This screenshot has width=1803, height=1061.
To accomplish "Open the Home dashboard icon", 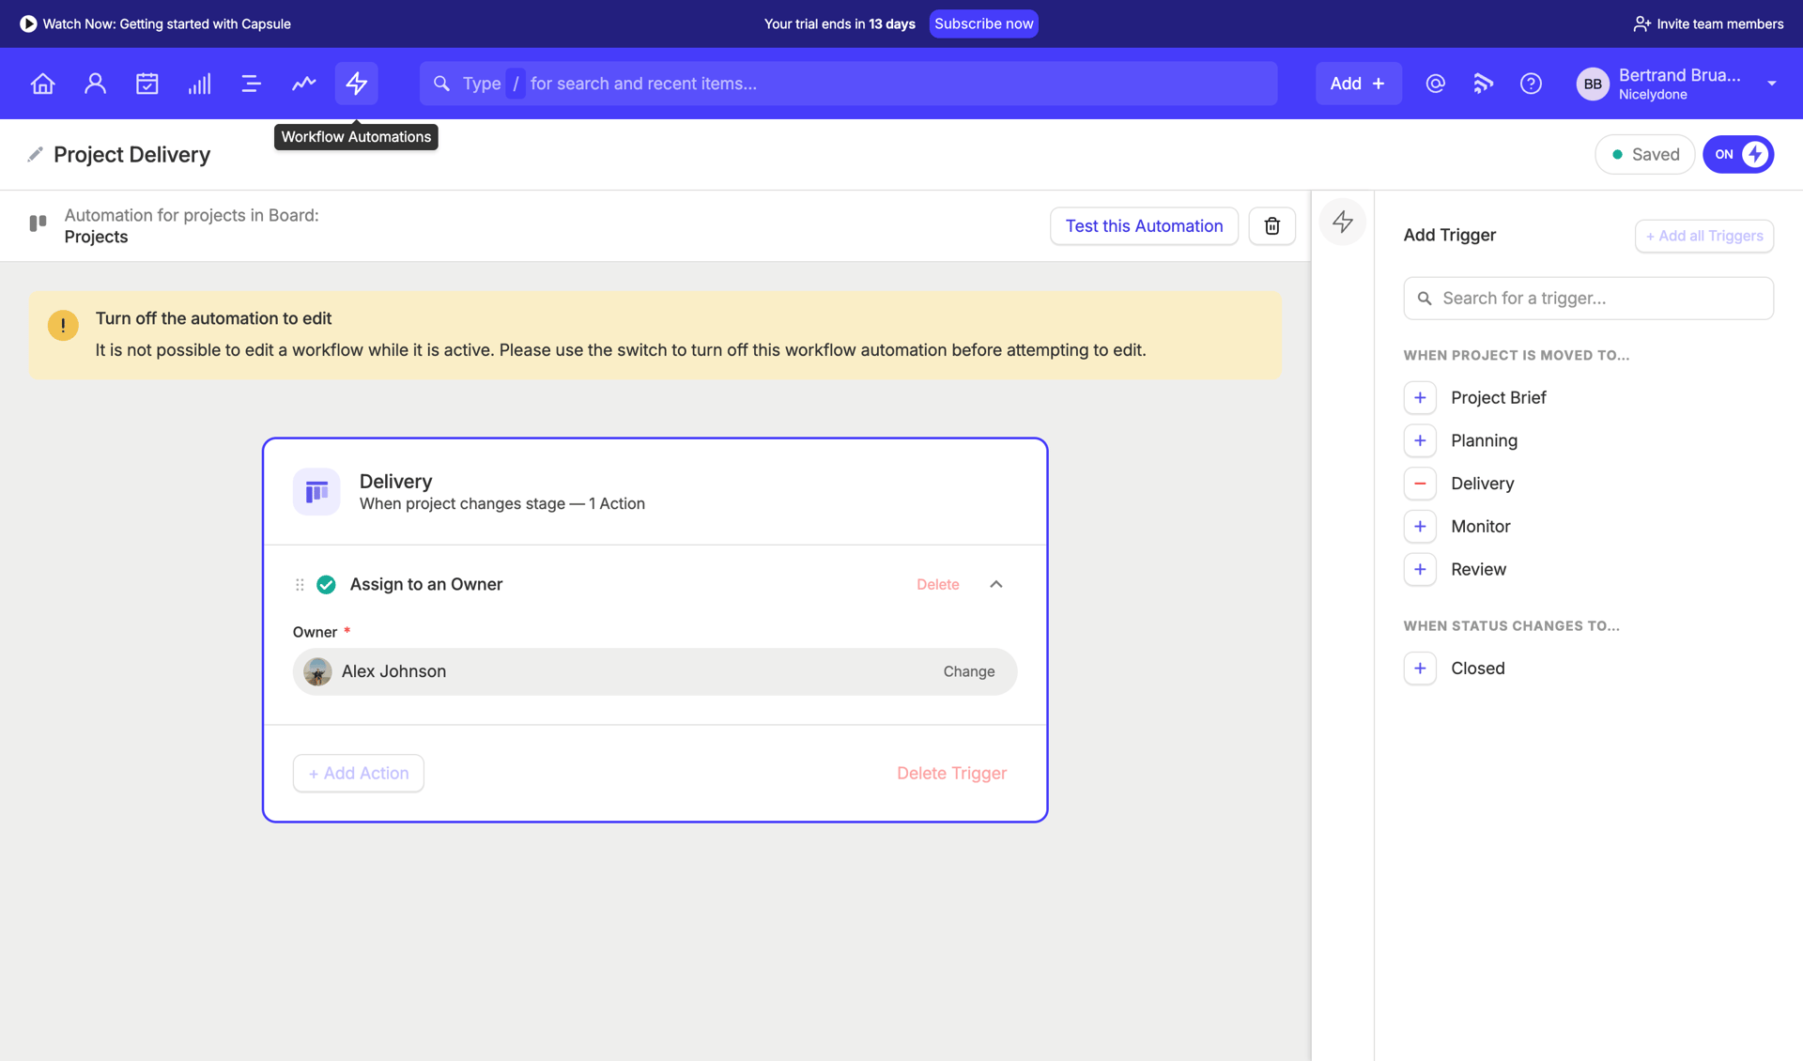I will point(42,83).
